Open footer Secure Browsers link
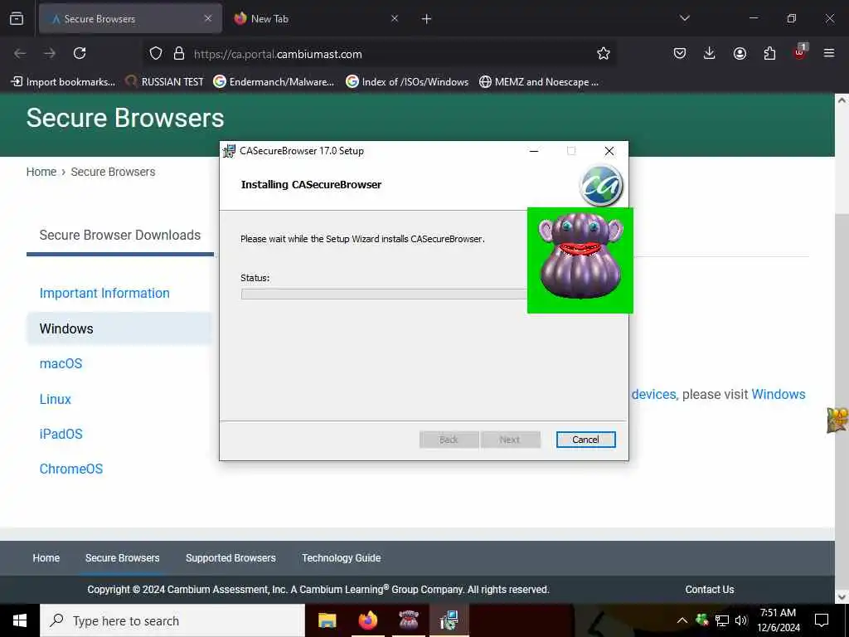This screenshot has height=637, width=849. tap(123, 558)
